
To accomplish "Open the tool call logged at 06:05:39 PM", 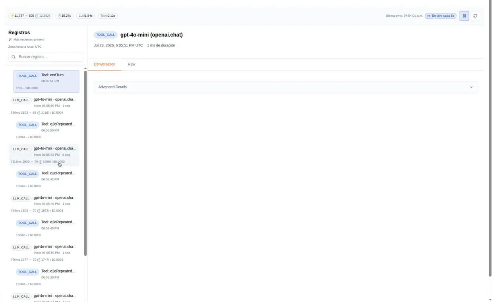I will pyautogui.click(x=46, y=278).
